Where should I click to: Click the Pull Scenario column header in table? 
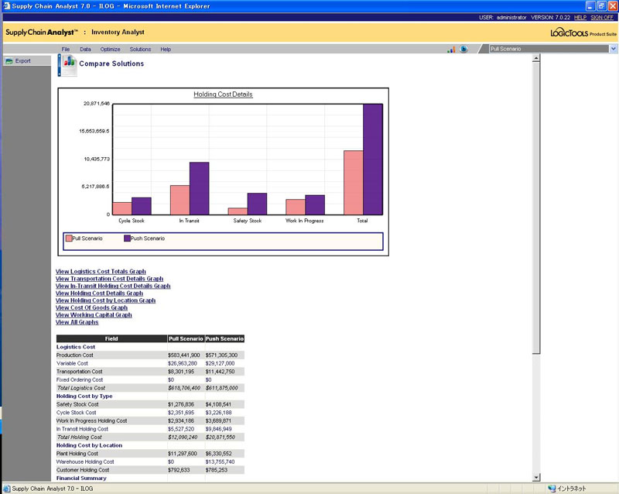coord(186,338)
